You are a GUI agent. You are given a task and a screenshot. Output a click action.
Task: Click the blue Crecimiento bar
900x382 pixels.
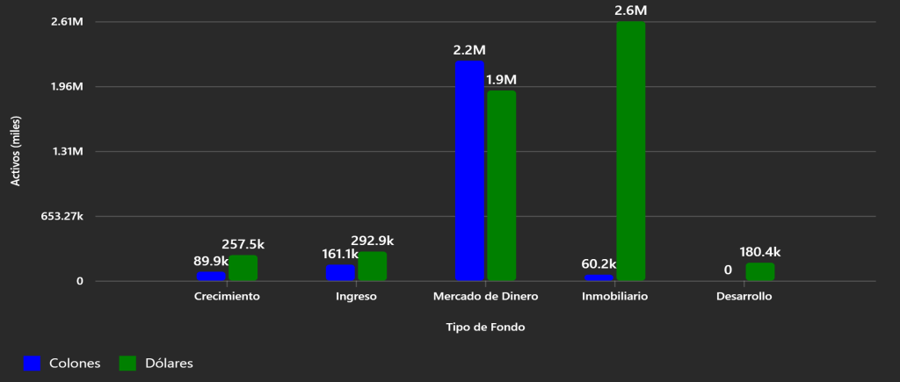211,276
